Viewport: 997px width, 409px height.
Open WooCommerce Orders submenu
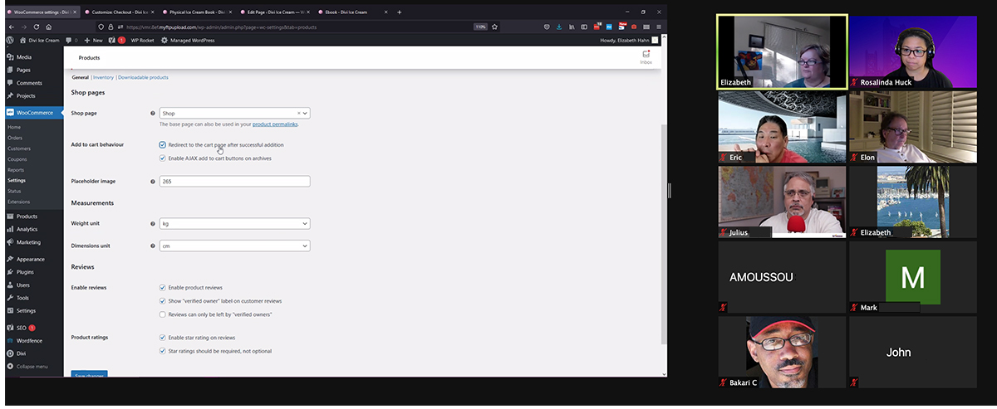coord(15,138)
